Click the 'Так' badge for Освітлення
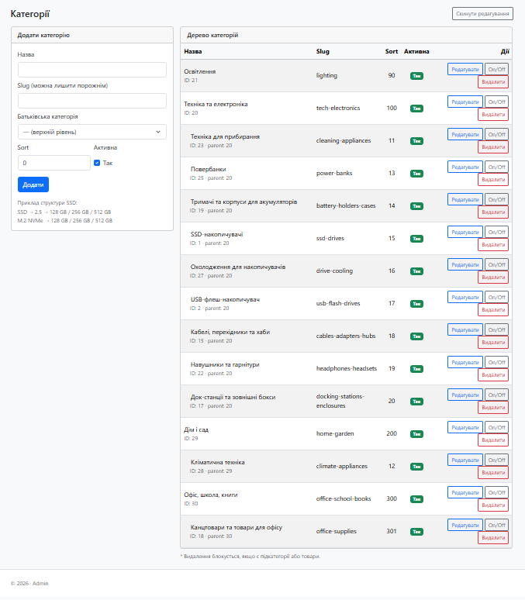 (x=416, y=76)
